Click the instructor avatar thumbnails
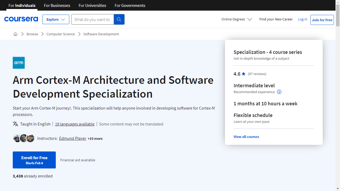This screenshot has height=191, width=340. point(24,138)
